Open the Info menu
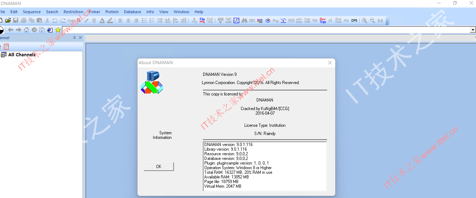 (x=150, y=12)
